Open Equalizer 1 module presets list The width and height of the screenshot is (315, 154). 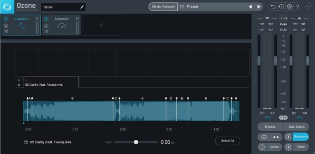coord(6,32)
